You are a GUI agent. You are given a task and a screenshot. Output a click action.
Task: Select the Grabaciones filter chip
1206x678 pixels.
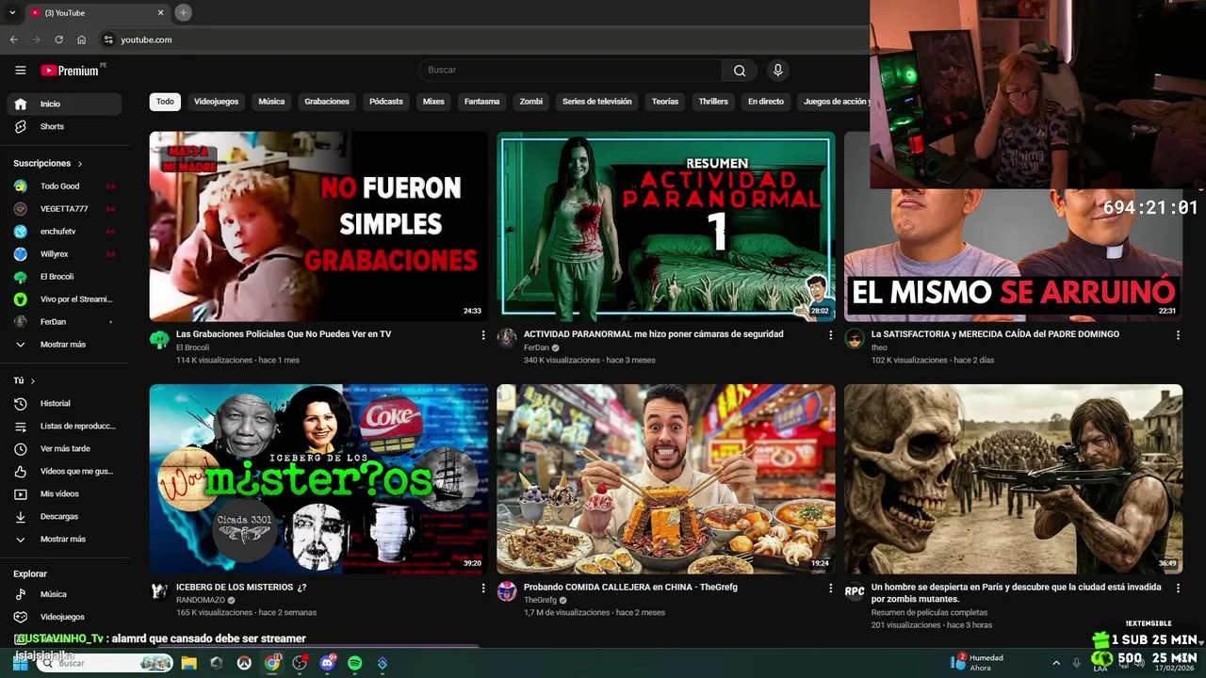(327, 102)
